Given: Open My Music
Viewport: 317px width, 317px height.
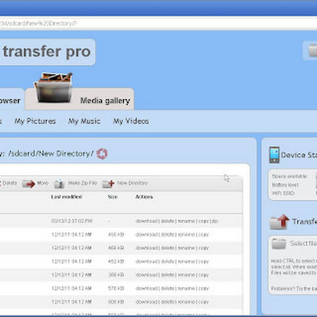Looking at the screenshot, I should (x=84, y=121).
